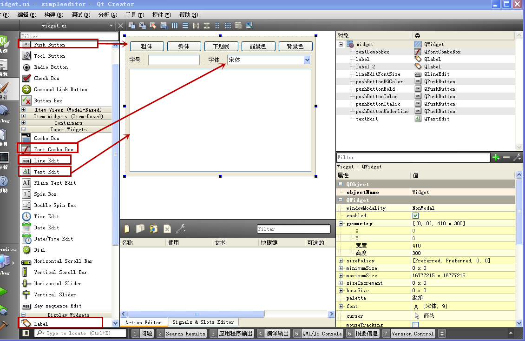525x341 pixels.
Task: Toggle the enabled checkbox in property editor
Action: (x=416, y=215)
